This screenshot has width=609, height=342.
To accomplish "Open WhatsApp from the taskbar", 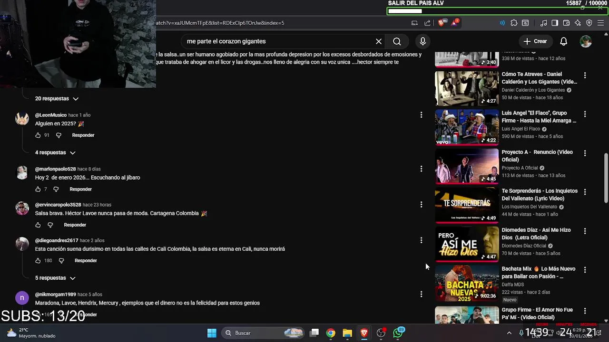I will [398, 333].
